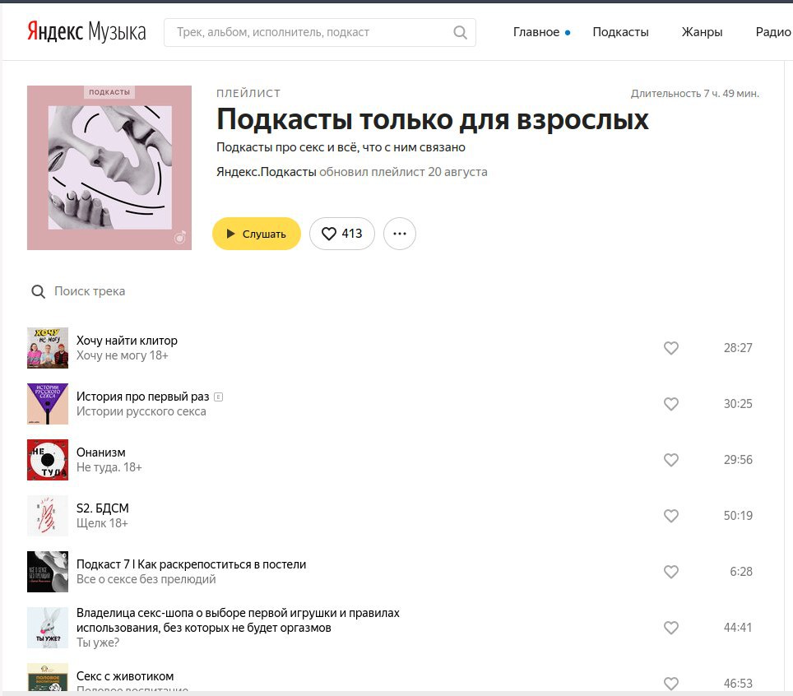The width and height of the screenshot is (793, 696).
Task: Click the explicit E badge on История про первый раз
Action: (219, 397)
